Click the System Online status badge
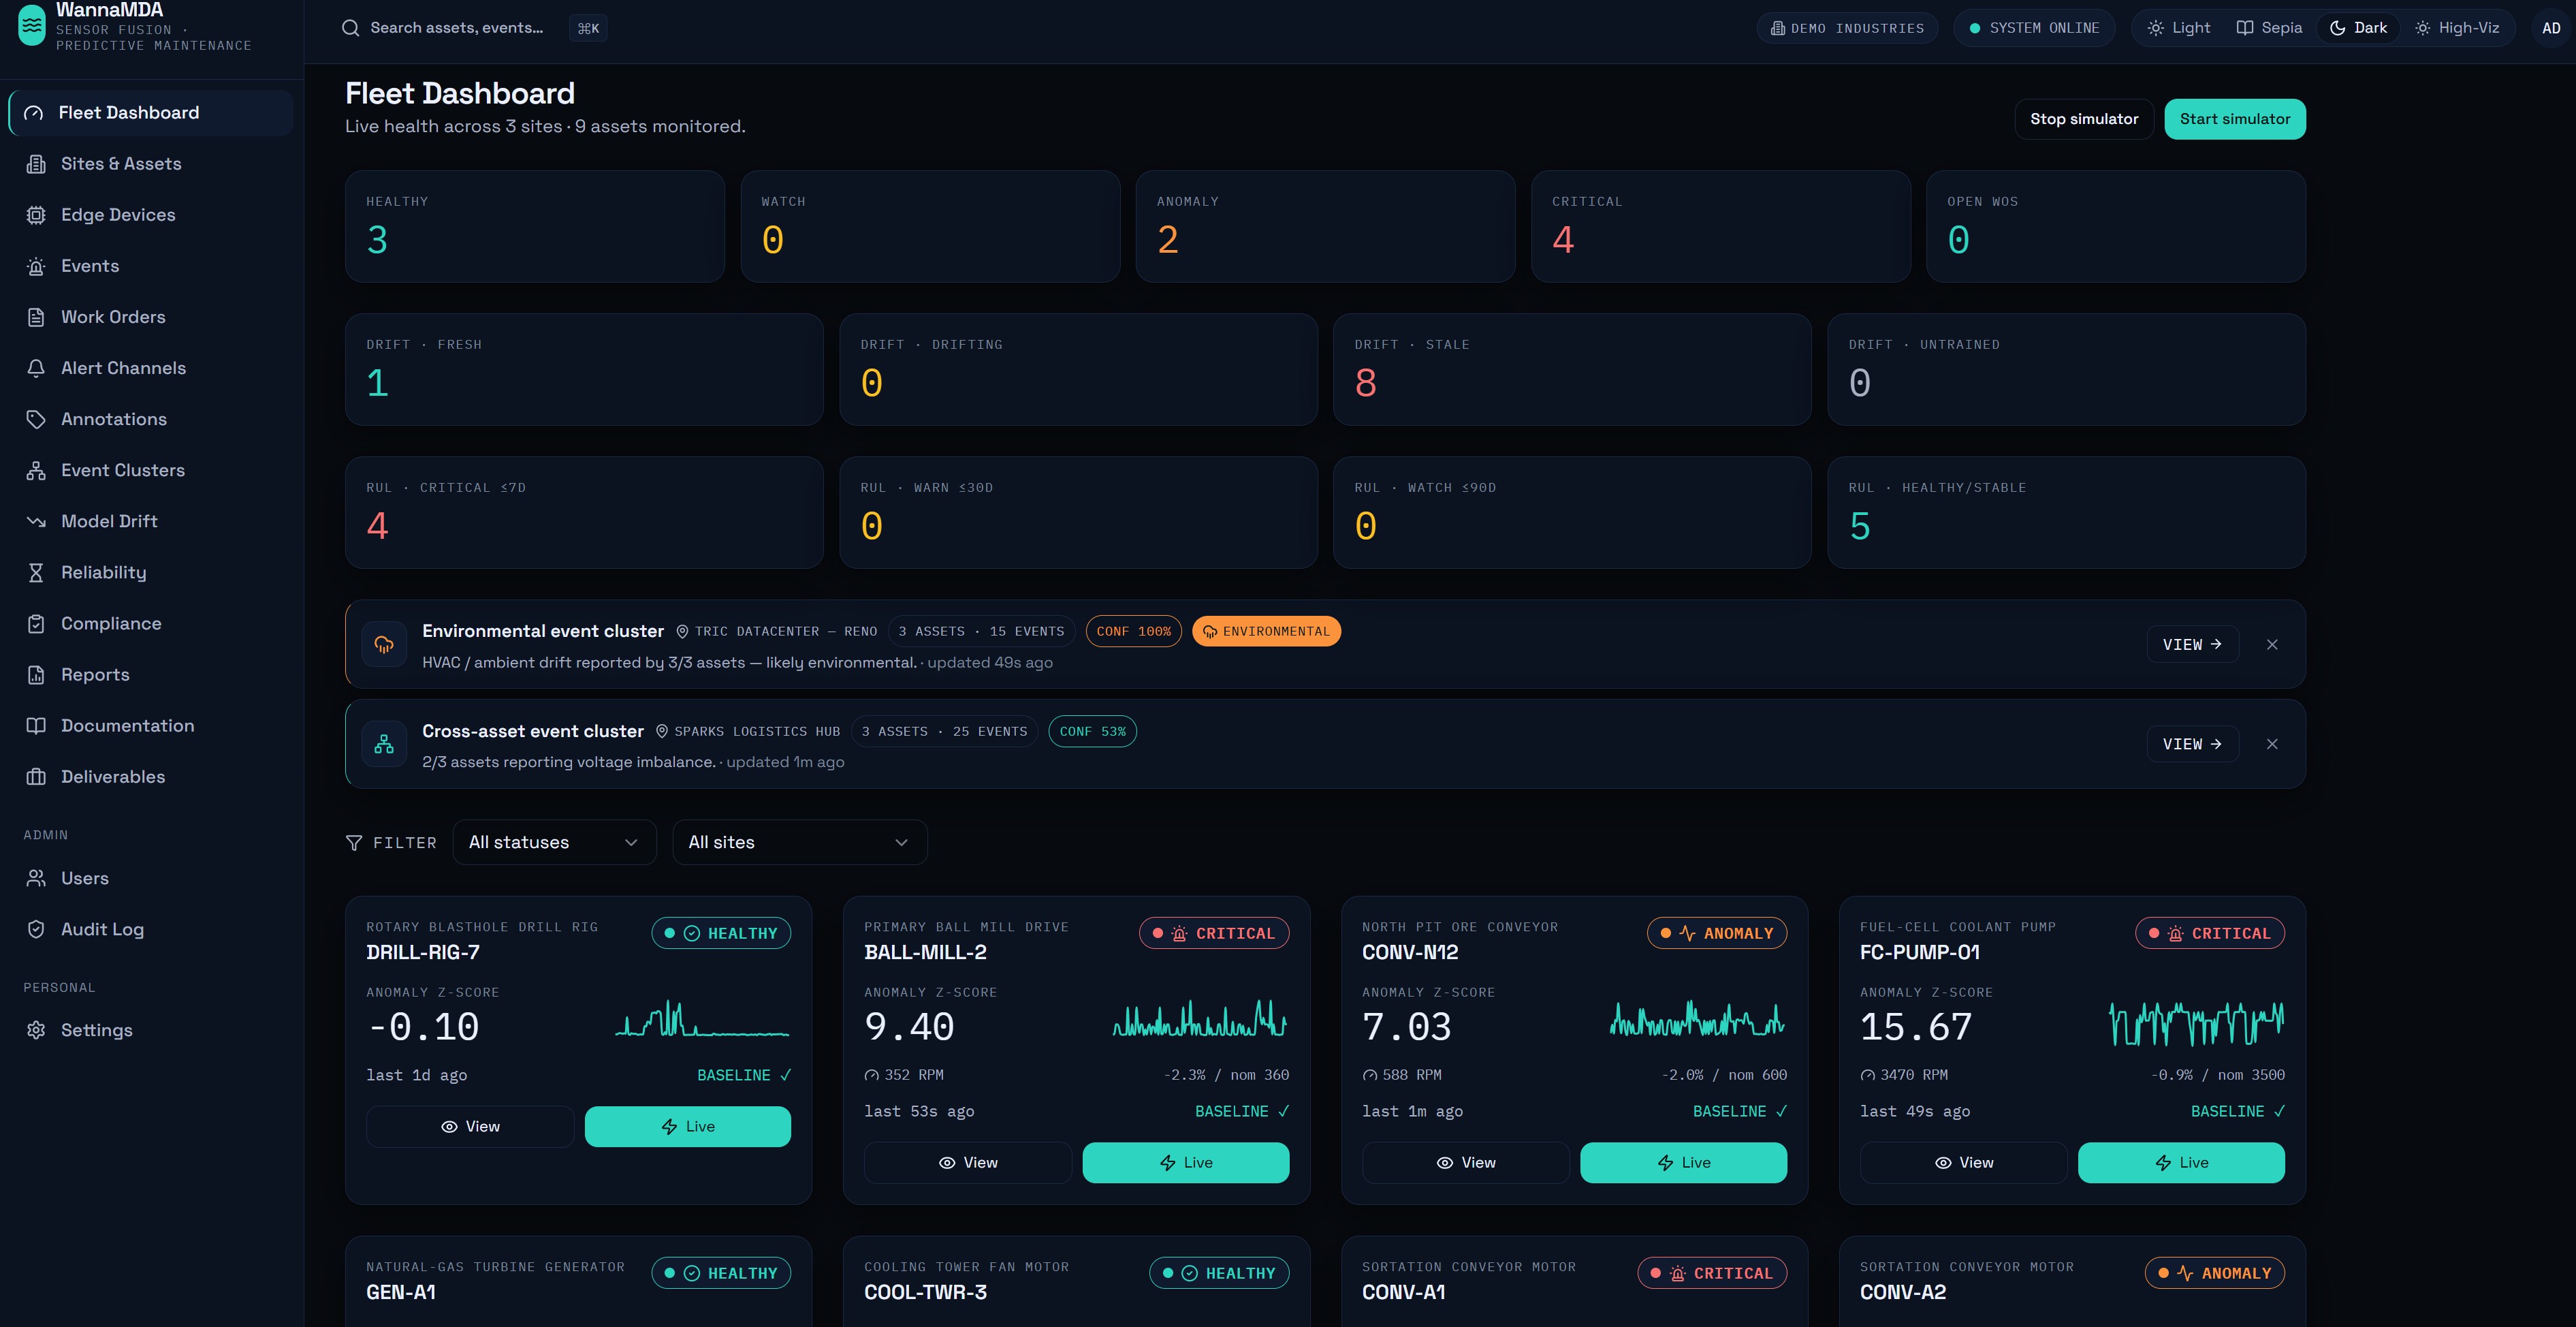Screen dimensions: 2576x1327 pos(2034,28)
